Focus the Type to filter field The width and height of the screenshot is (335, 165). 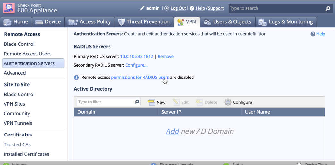coord(105,102)
